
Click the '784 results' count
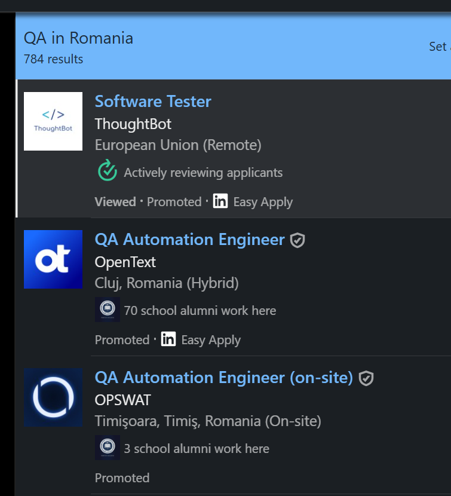tap(53, 59)
